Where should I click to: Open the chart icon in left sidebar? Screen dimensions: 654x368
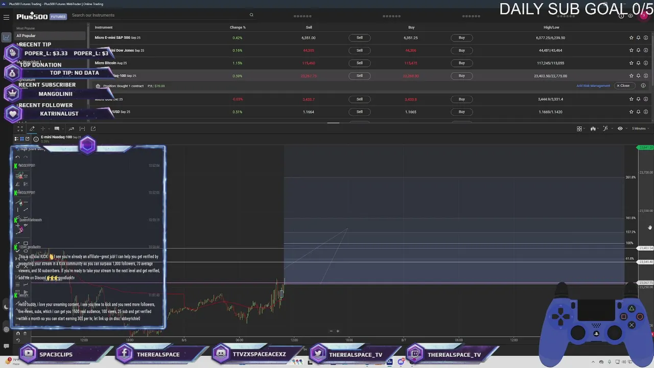pos(6,37)
